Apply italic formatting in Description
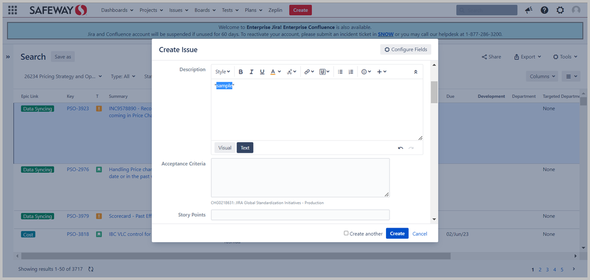The image size is (590, 280). tap(251, 72)
